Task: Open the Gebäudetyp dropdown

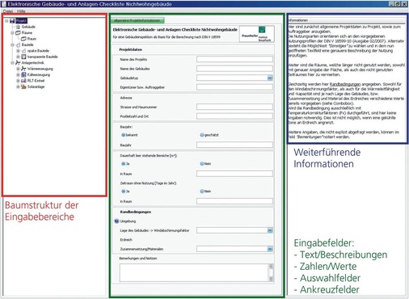Action: pyautogui.click(x=270, y=78)
